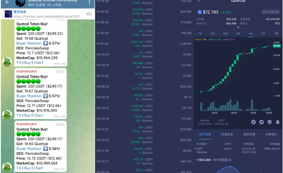Screen dimensions: 283x173
Task: Click Buyer Position link showing 0.56%
Action: [29, 148]
